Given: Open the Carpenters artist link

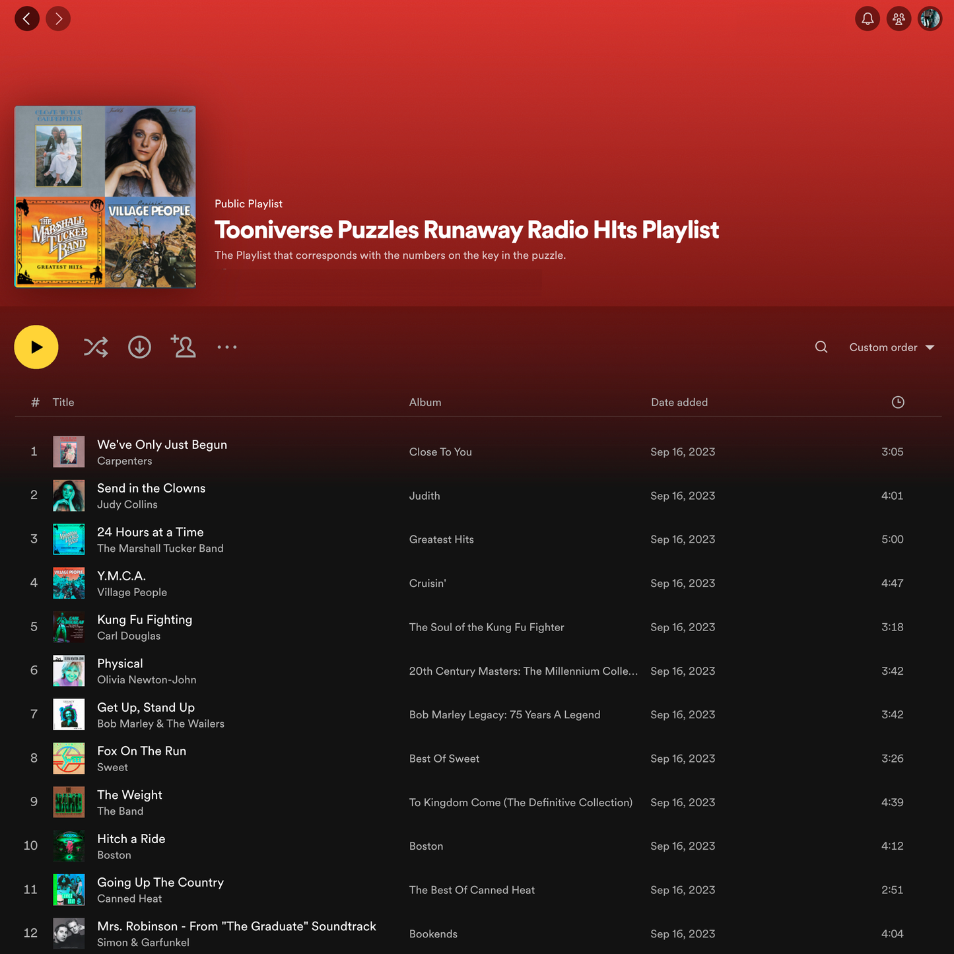Looking at the screenshot, I should (124, 461).
